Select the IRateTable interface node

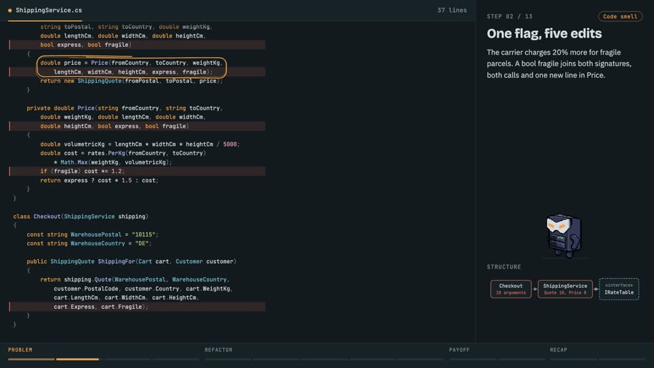tap(619, 289)
